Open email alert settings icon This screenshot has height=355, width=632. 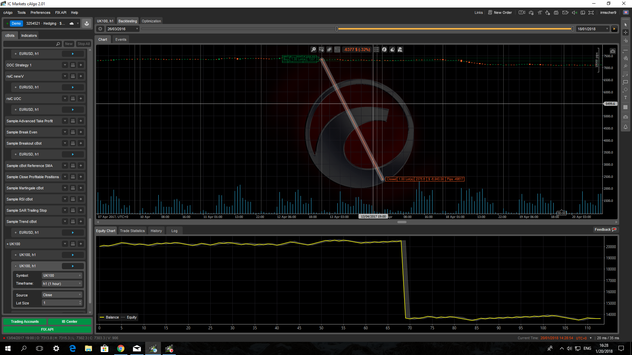(566, 12)
